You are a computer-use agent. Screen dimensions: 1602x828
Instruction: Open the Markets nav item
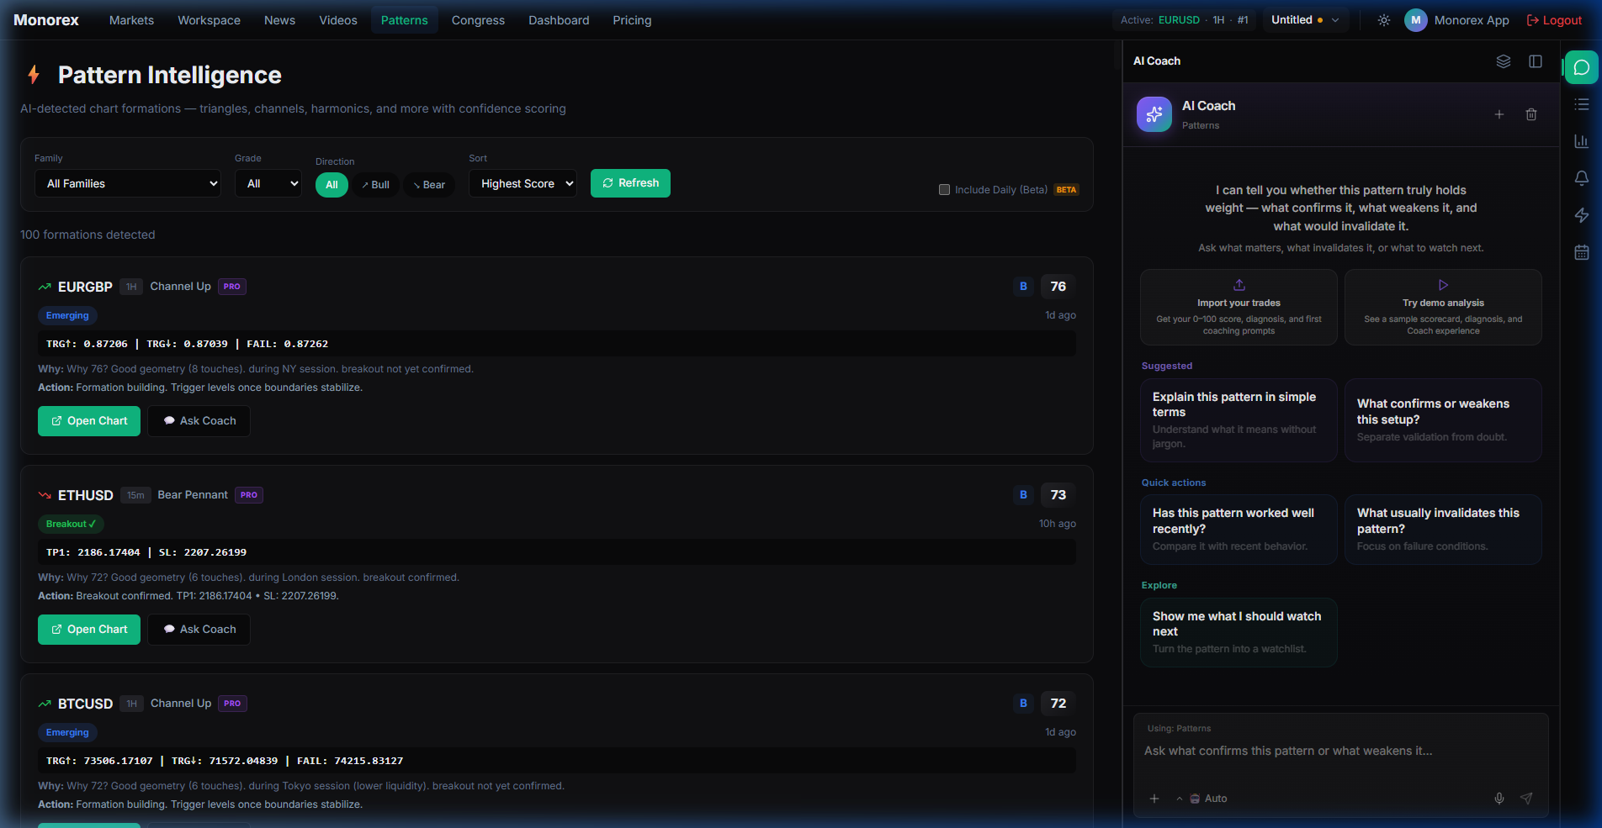click(x=131, y=20)
